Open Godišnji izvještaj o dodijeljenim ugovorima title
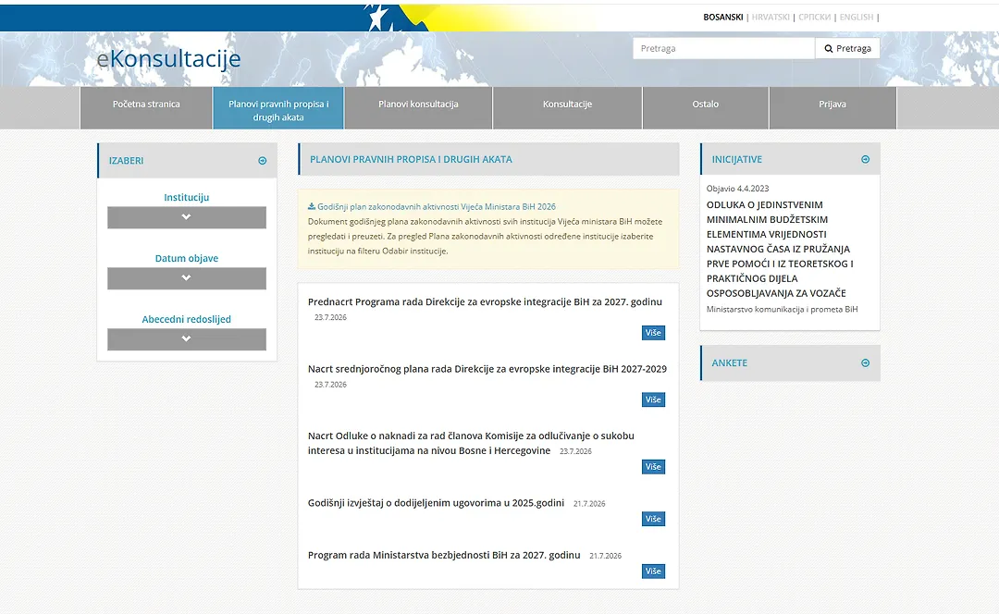The height and width of the screenshot is (614, 999). [x=436, y=502]
